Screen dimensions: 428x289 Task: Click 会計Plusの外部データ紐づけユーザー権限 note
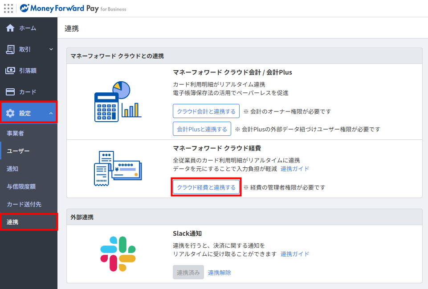[x=308, y=129]
